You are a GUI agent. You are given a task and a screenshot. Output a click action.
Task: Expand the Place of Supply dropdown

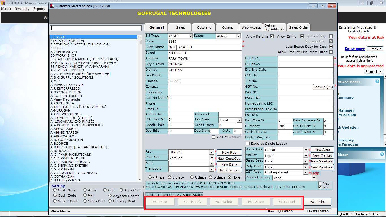pos(313,178)
